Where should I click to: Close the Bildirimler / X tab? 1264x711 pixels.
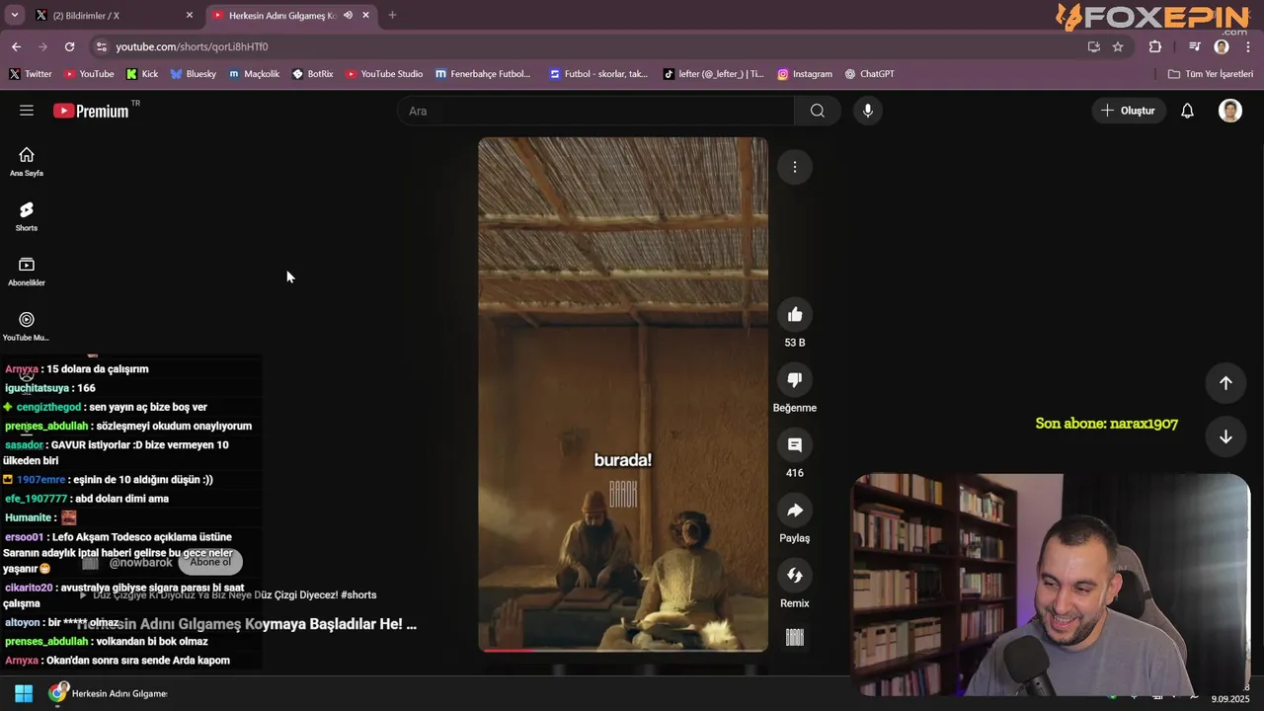(190, 16)
